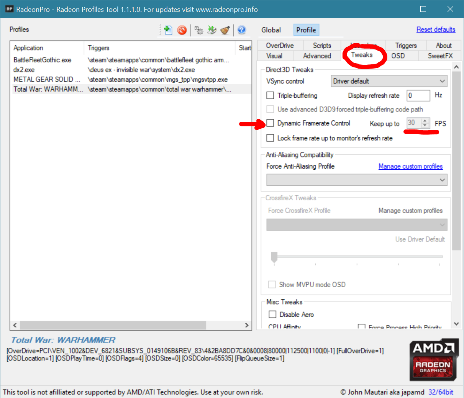The image size is (464, 398).
Task: Click the total war warhammer trigger path
Action: pos(159,89)
